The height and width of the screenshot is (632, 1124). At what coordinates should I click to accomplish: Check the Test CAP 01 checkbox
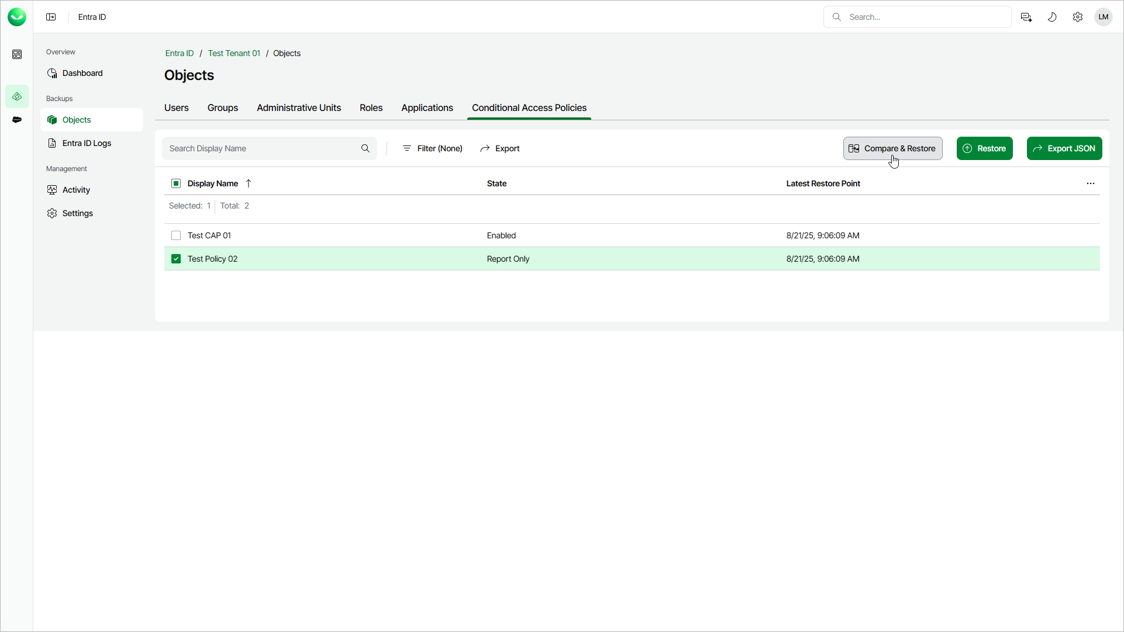pyautogui.click(x=176, y=235)
